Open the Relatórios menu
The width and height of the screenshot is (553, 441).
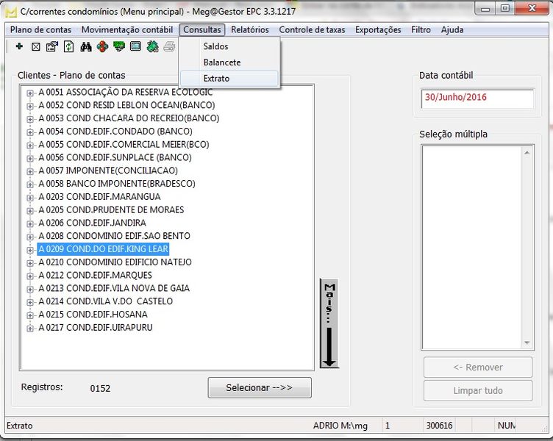coord(249,30)
